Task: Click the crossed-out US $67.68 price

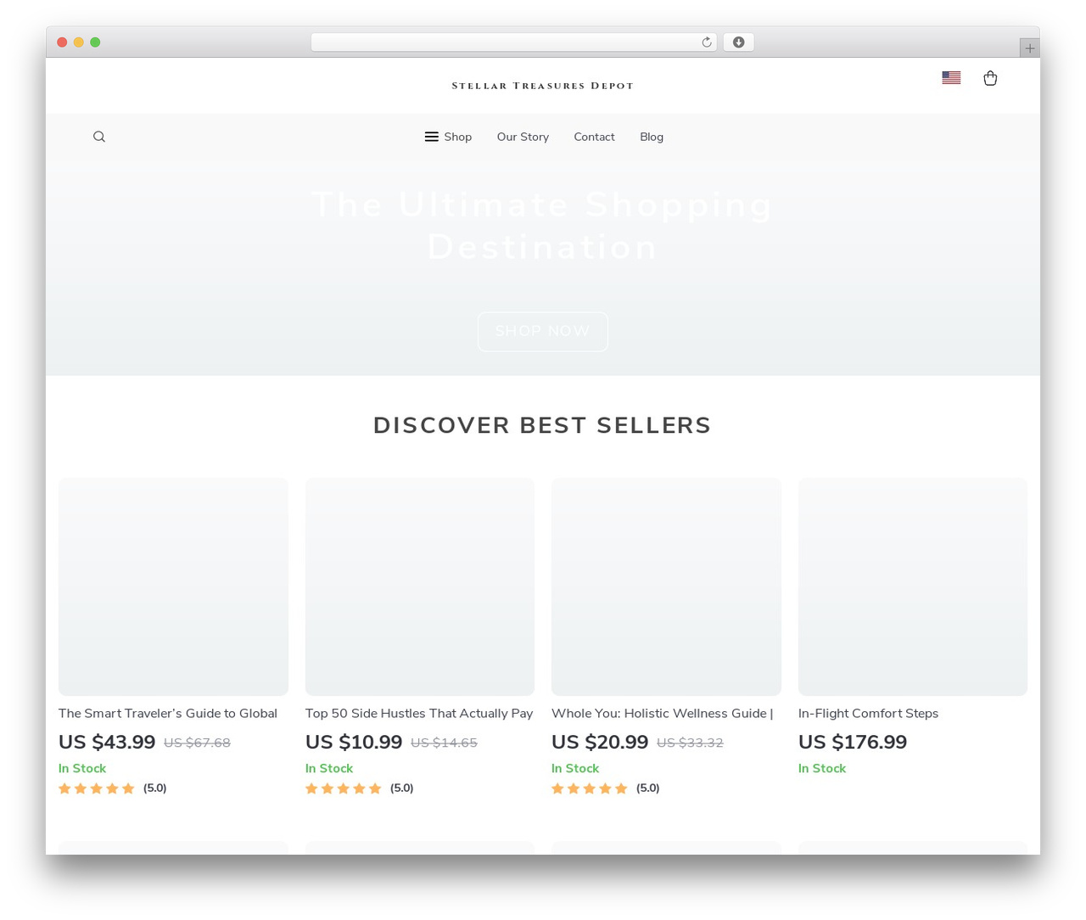Action: click(x=197, y=743)
